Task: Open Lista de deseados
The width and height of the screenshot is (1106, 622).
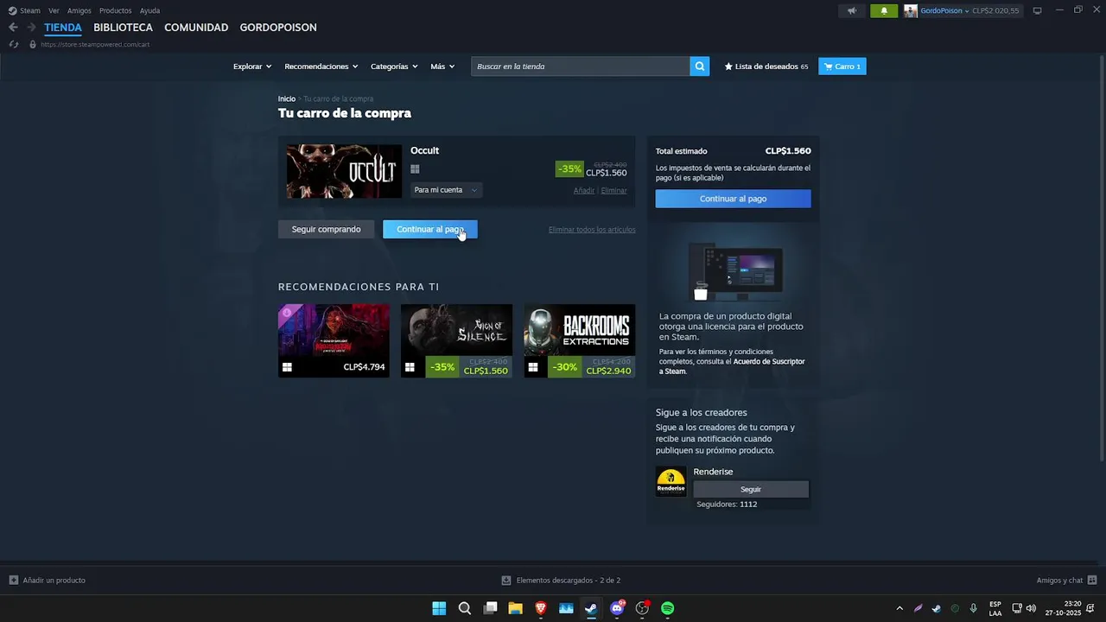Action: pos(766,67)
